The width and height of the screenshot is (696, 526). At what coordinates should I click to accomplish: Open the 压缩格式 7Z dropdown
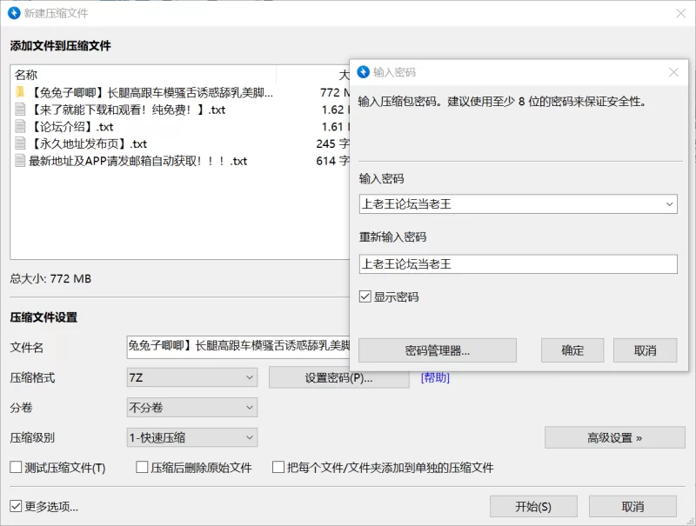click(192, 377)
